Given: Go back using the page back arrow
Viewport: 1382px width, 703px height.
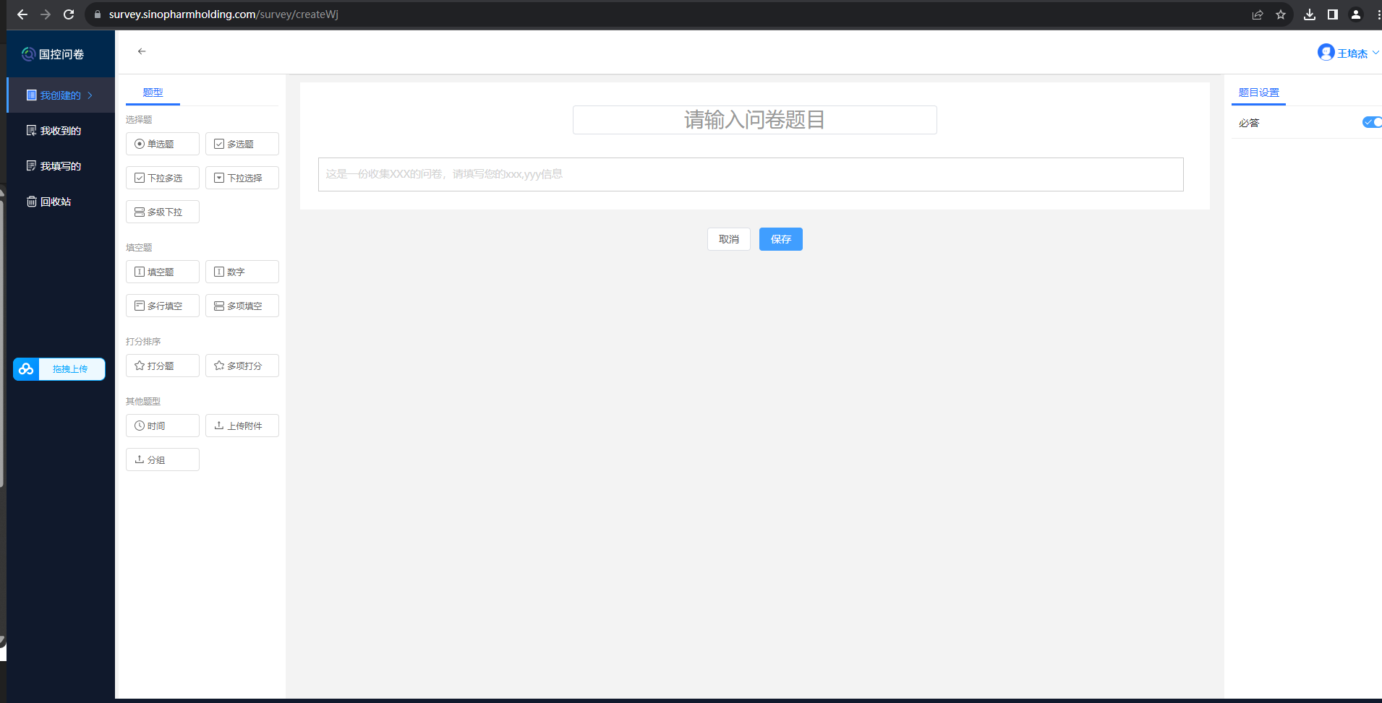Looking at the screenshot, I should coord(142,51).
